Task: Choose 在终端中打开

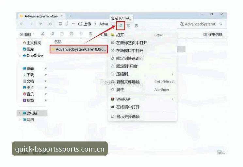Action: click(142, 107)
